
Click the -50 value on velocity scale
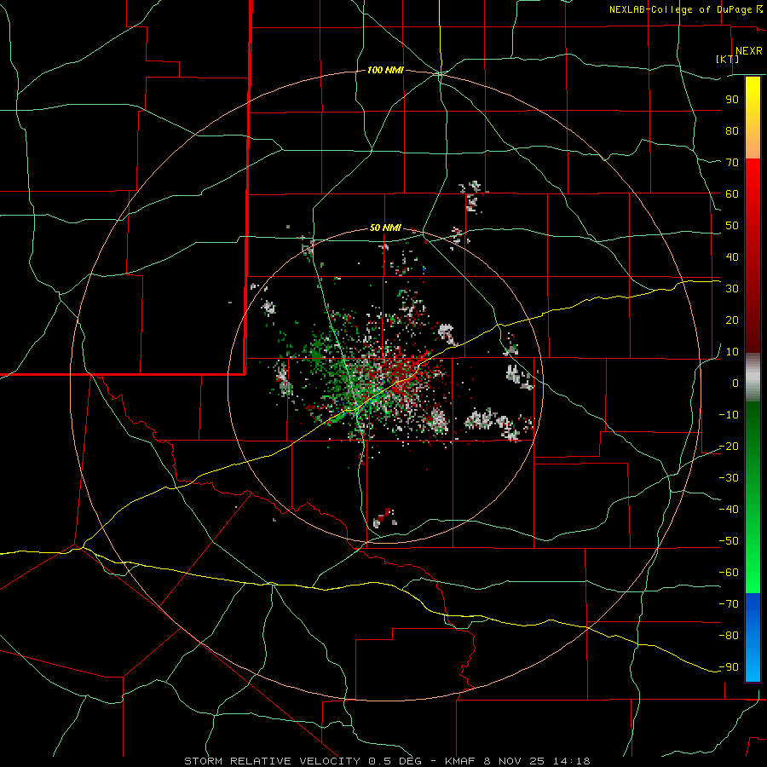coord(729,541)
